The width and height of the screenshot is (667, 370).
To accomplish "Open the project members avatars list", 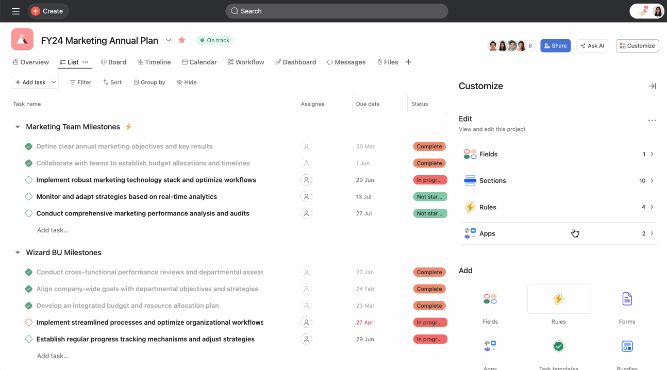I will (511, 46).
